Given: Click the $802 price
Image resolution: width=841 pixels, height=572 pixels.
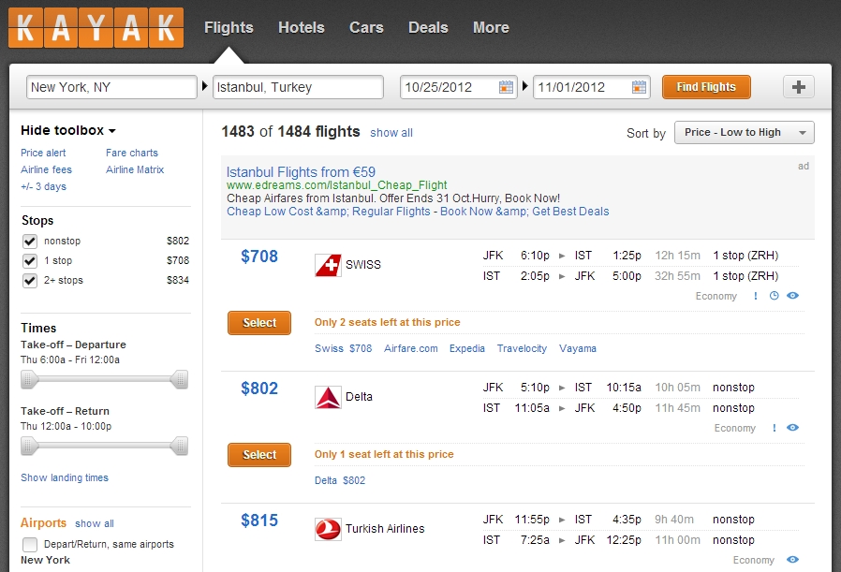Looking at the screenshot, I should pyautogui.click(x=259, y=389).
